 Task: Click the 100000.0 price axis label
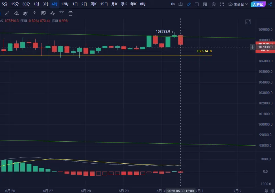(265, 124)
